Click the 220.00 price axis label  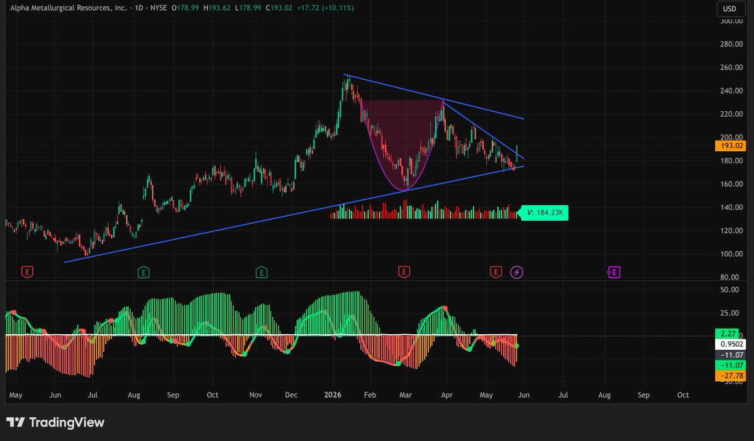click(731, 114)
